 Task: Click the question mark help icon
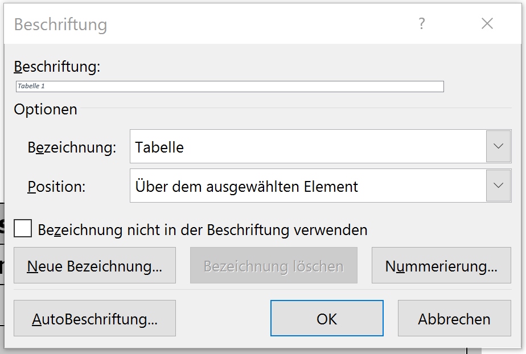coord(422,24)
